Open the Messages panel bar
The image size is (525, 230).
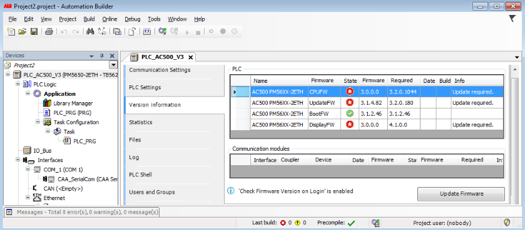82,212
